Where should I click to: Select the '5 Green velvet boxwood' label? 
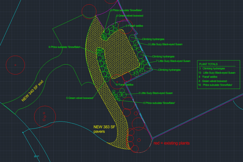80,98
